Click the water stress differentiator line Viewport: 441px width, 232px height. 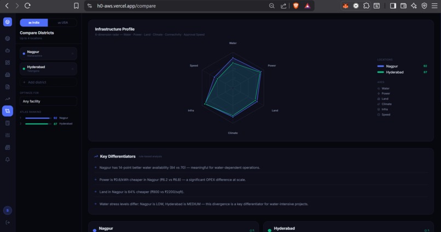(204, 204)
